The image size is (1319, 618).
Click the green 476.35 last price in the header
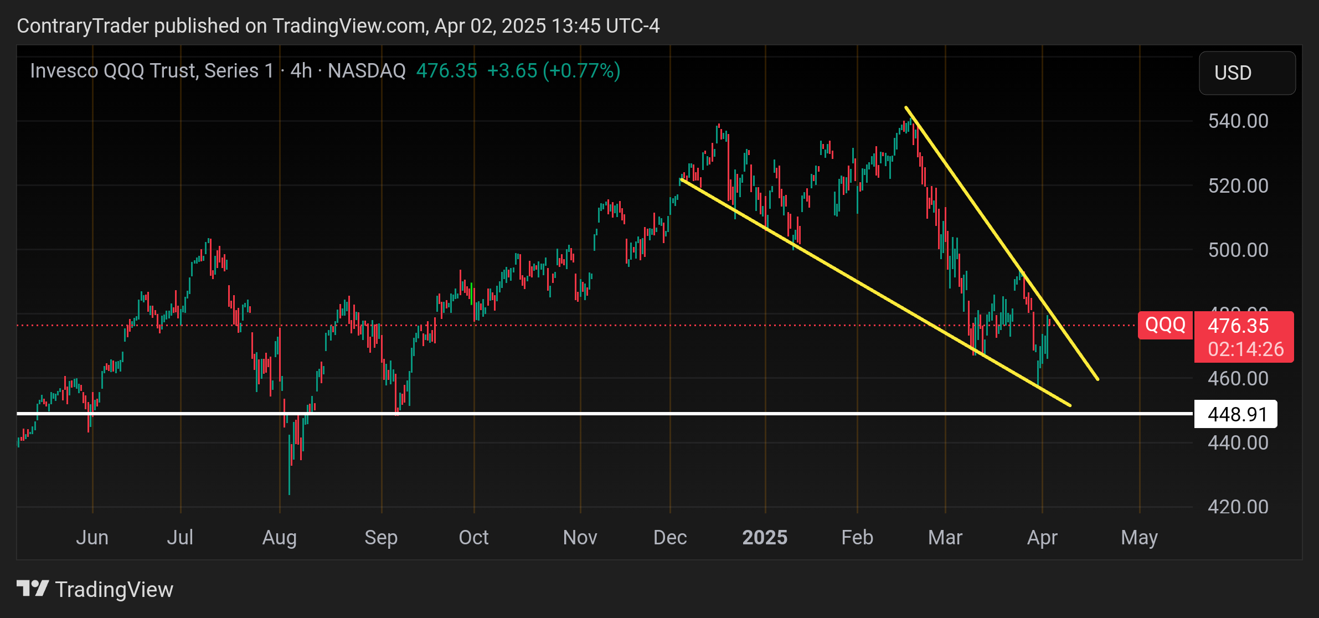[x=446, y=71]
